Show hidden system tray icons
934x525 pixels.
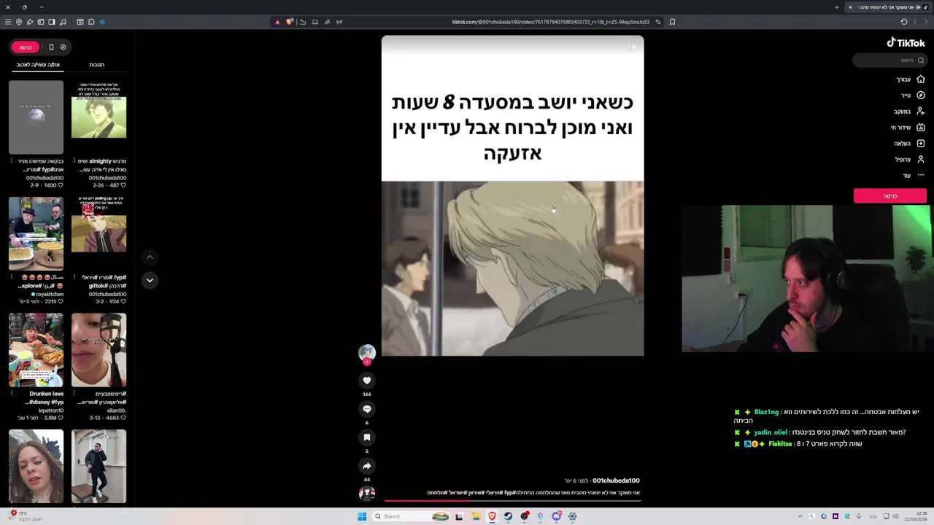coord(800,516)
